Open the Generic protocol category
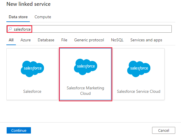Screen dimensions: 181x137 pos(89,40)
